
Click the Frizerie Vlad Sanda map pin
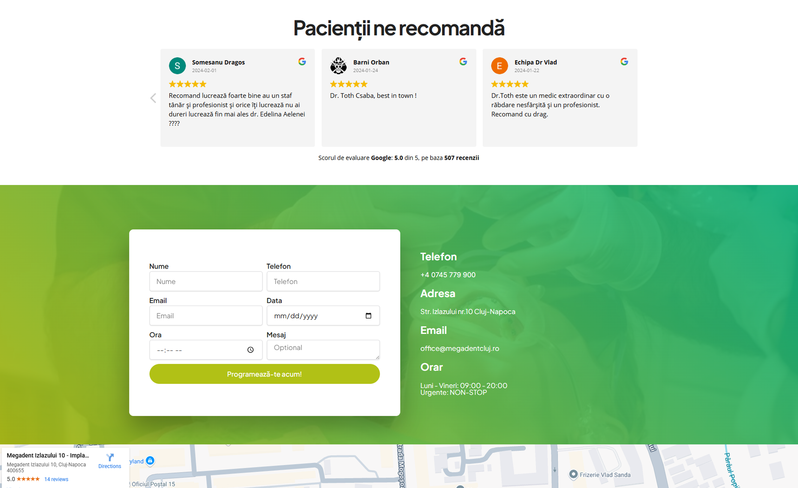tap(573, 474)
